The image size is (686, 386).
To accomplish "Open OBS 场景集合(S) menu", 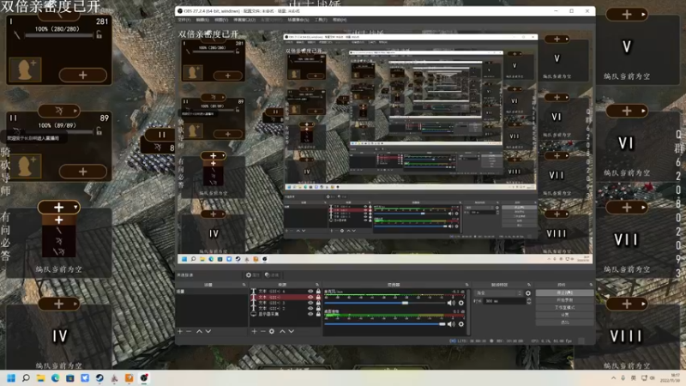I will [298, 20].
